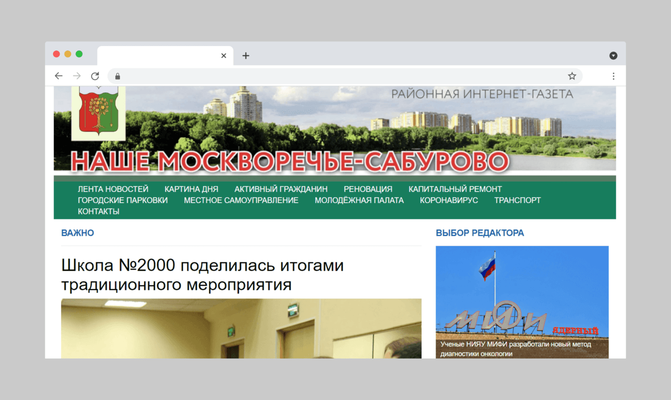Go to the КОНТАКТЫ page

click(98, 211)
